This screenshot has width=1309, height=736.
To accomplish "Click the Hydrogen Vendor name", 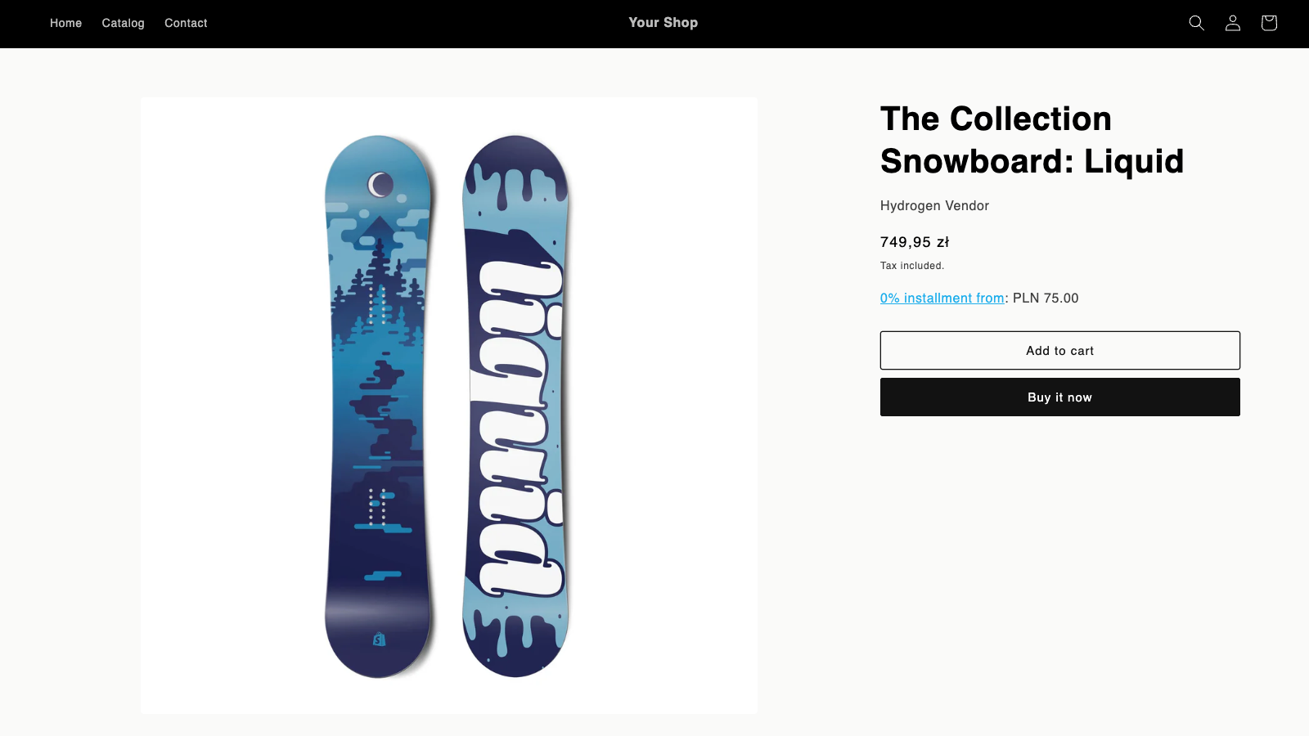I will (x=934, y=205).
